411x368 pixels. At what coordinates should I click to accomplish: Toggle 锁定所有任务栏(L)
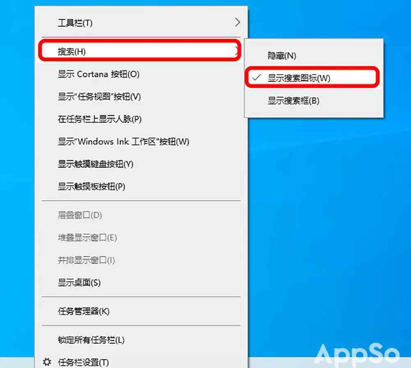pyautogui.click(x=141, y=340)
